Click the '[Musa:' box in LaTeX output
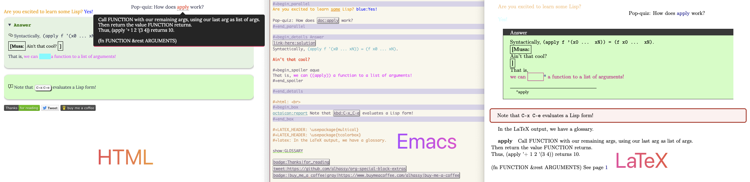Viewport: 750px width, 182px height. click(x=520, y=49)
